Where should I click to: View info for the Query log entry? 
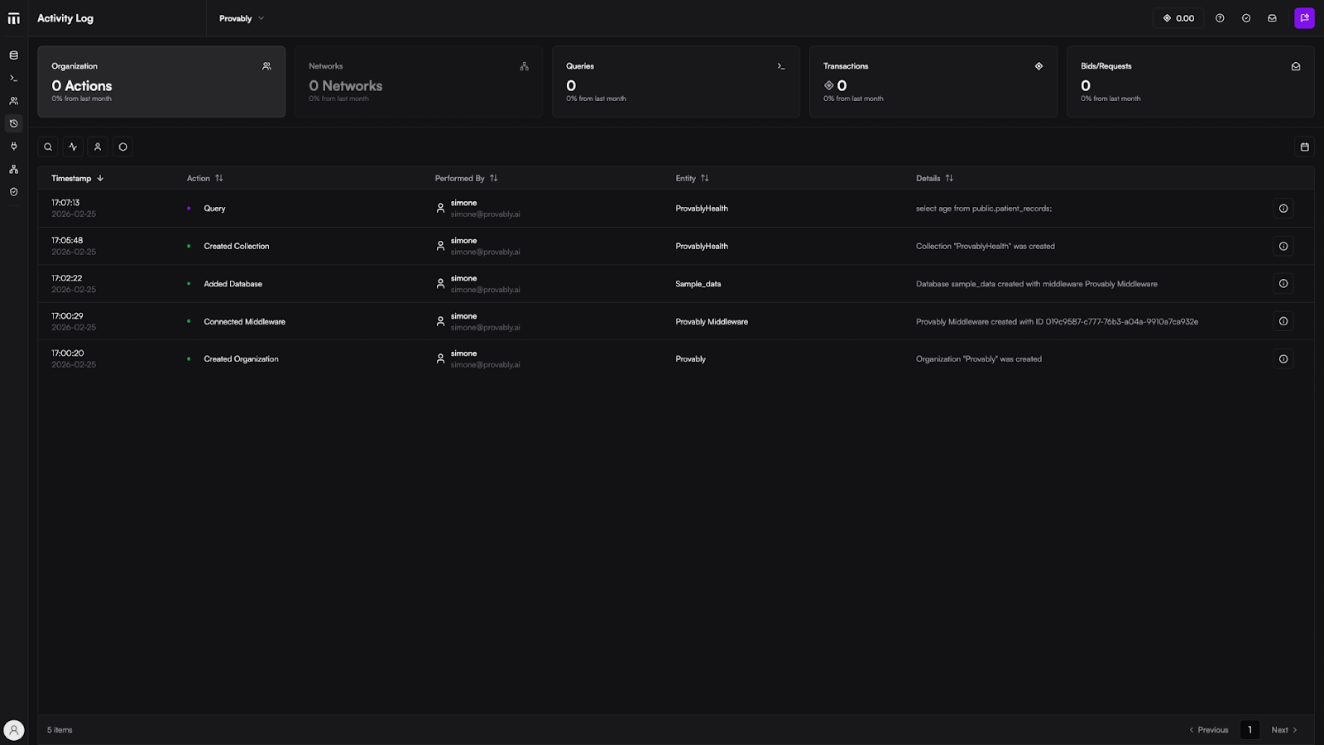(x=1283, y=209)
